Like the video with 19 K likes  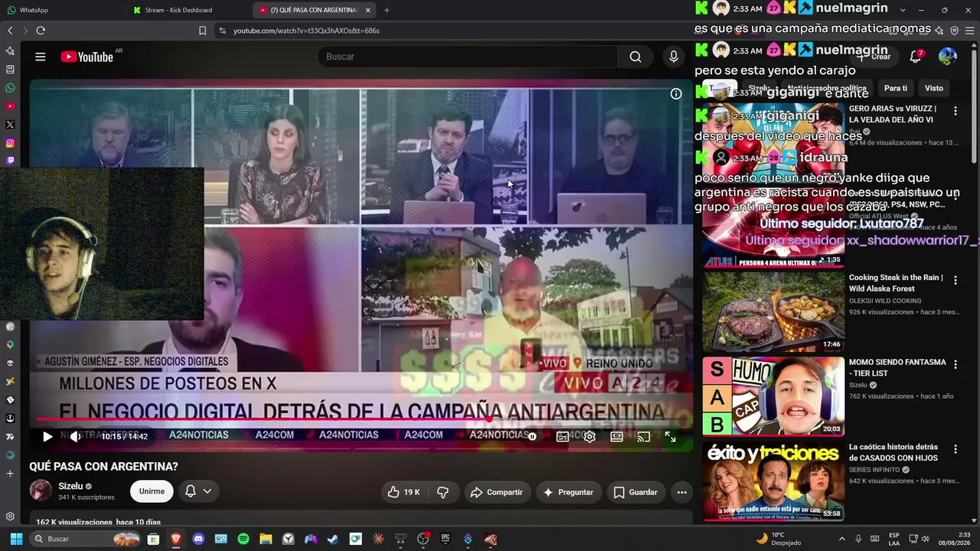coord(403,492)
